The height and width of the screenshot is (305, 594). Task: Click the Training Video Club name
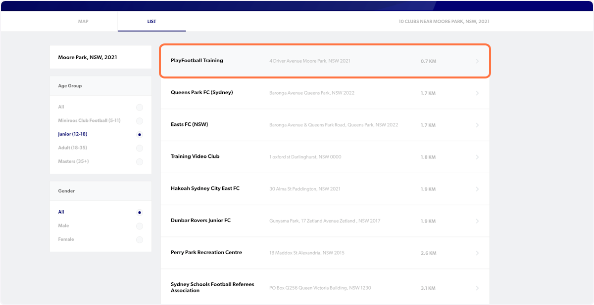[195, 156]
